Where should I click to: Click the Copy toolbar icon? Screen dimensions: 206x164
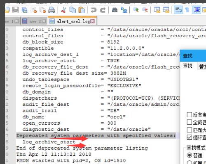[x=73, y=10]
